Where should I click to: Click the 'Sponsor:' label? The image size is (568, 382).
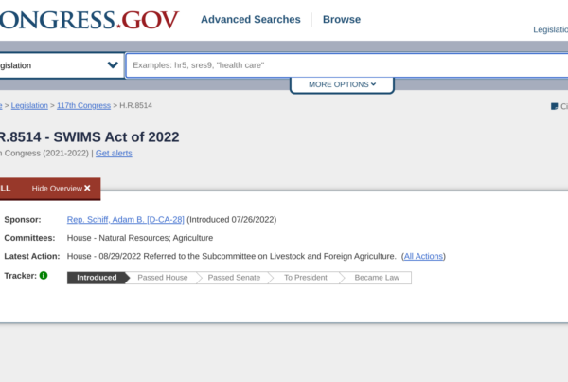(23, 220)
